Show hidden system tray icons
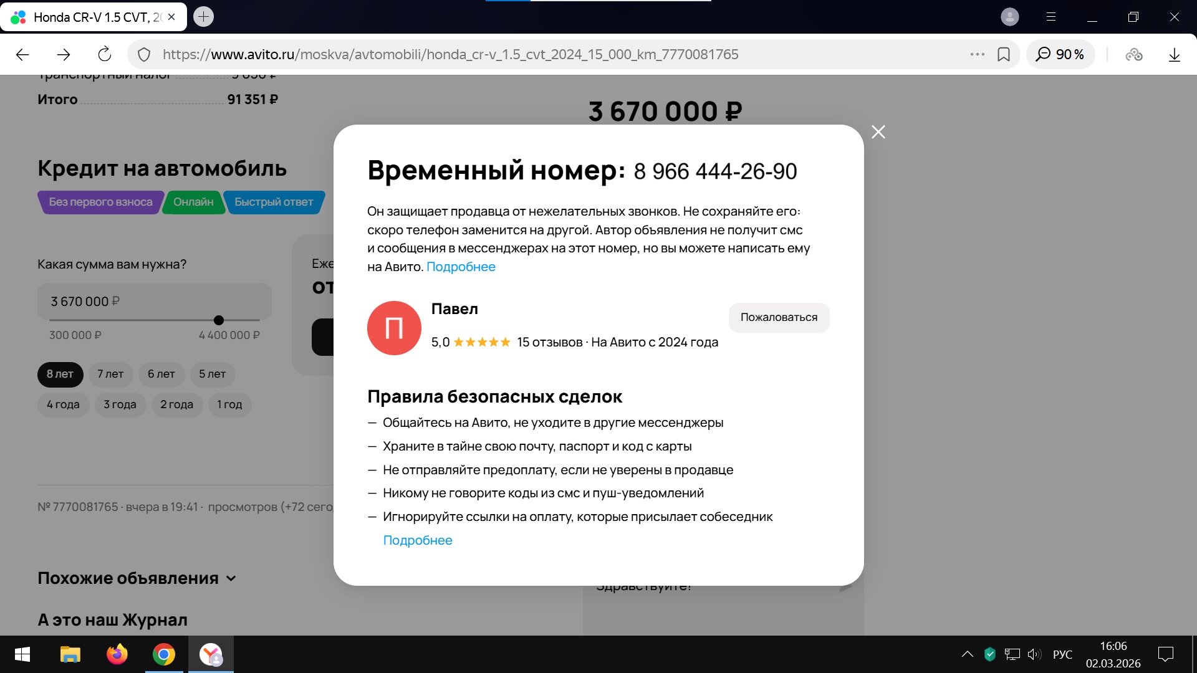 point(967,654)
